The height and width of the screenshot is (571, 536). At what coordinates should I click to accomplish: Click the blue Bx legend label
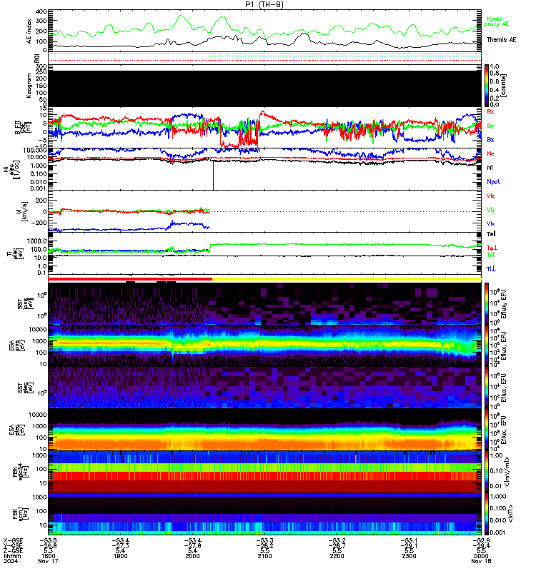(x=490, y=139)
